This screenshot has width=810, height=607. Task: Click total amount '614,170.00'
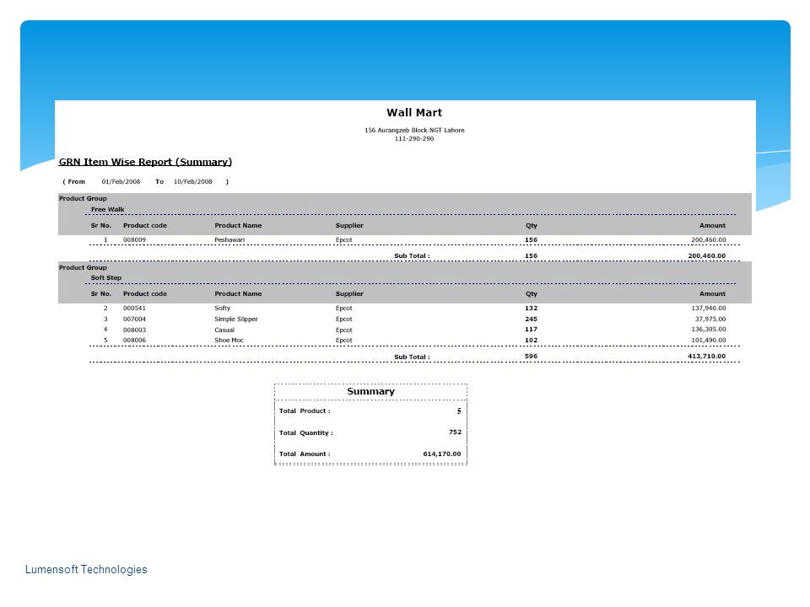coord(441,454)
